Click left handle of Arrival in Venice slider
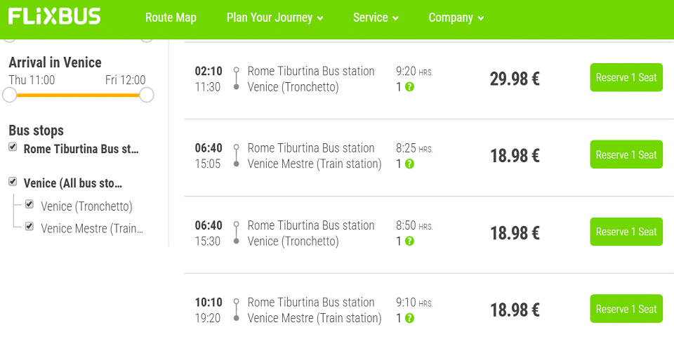 [x=9, y=95]
